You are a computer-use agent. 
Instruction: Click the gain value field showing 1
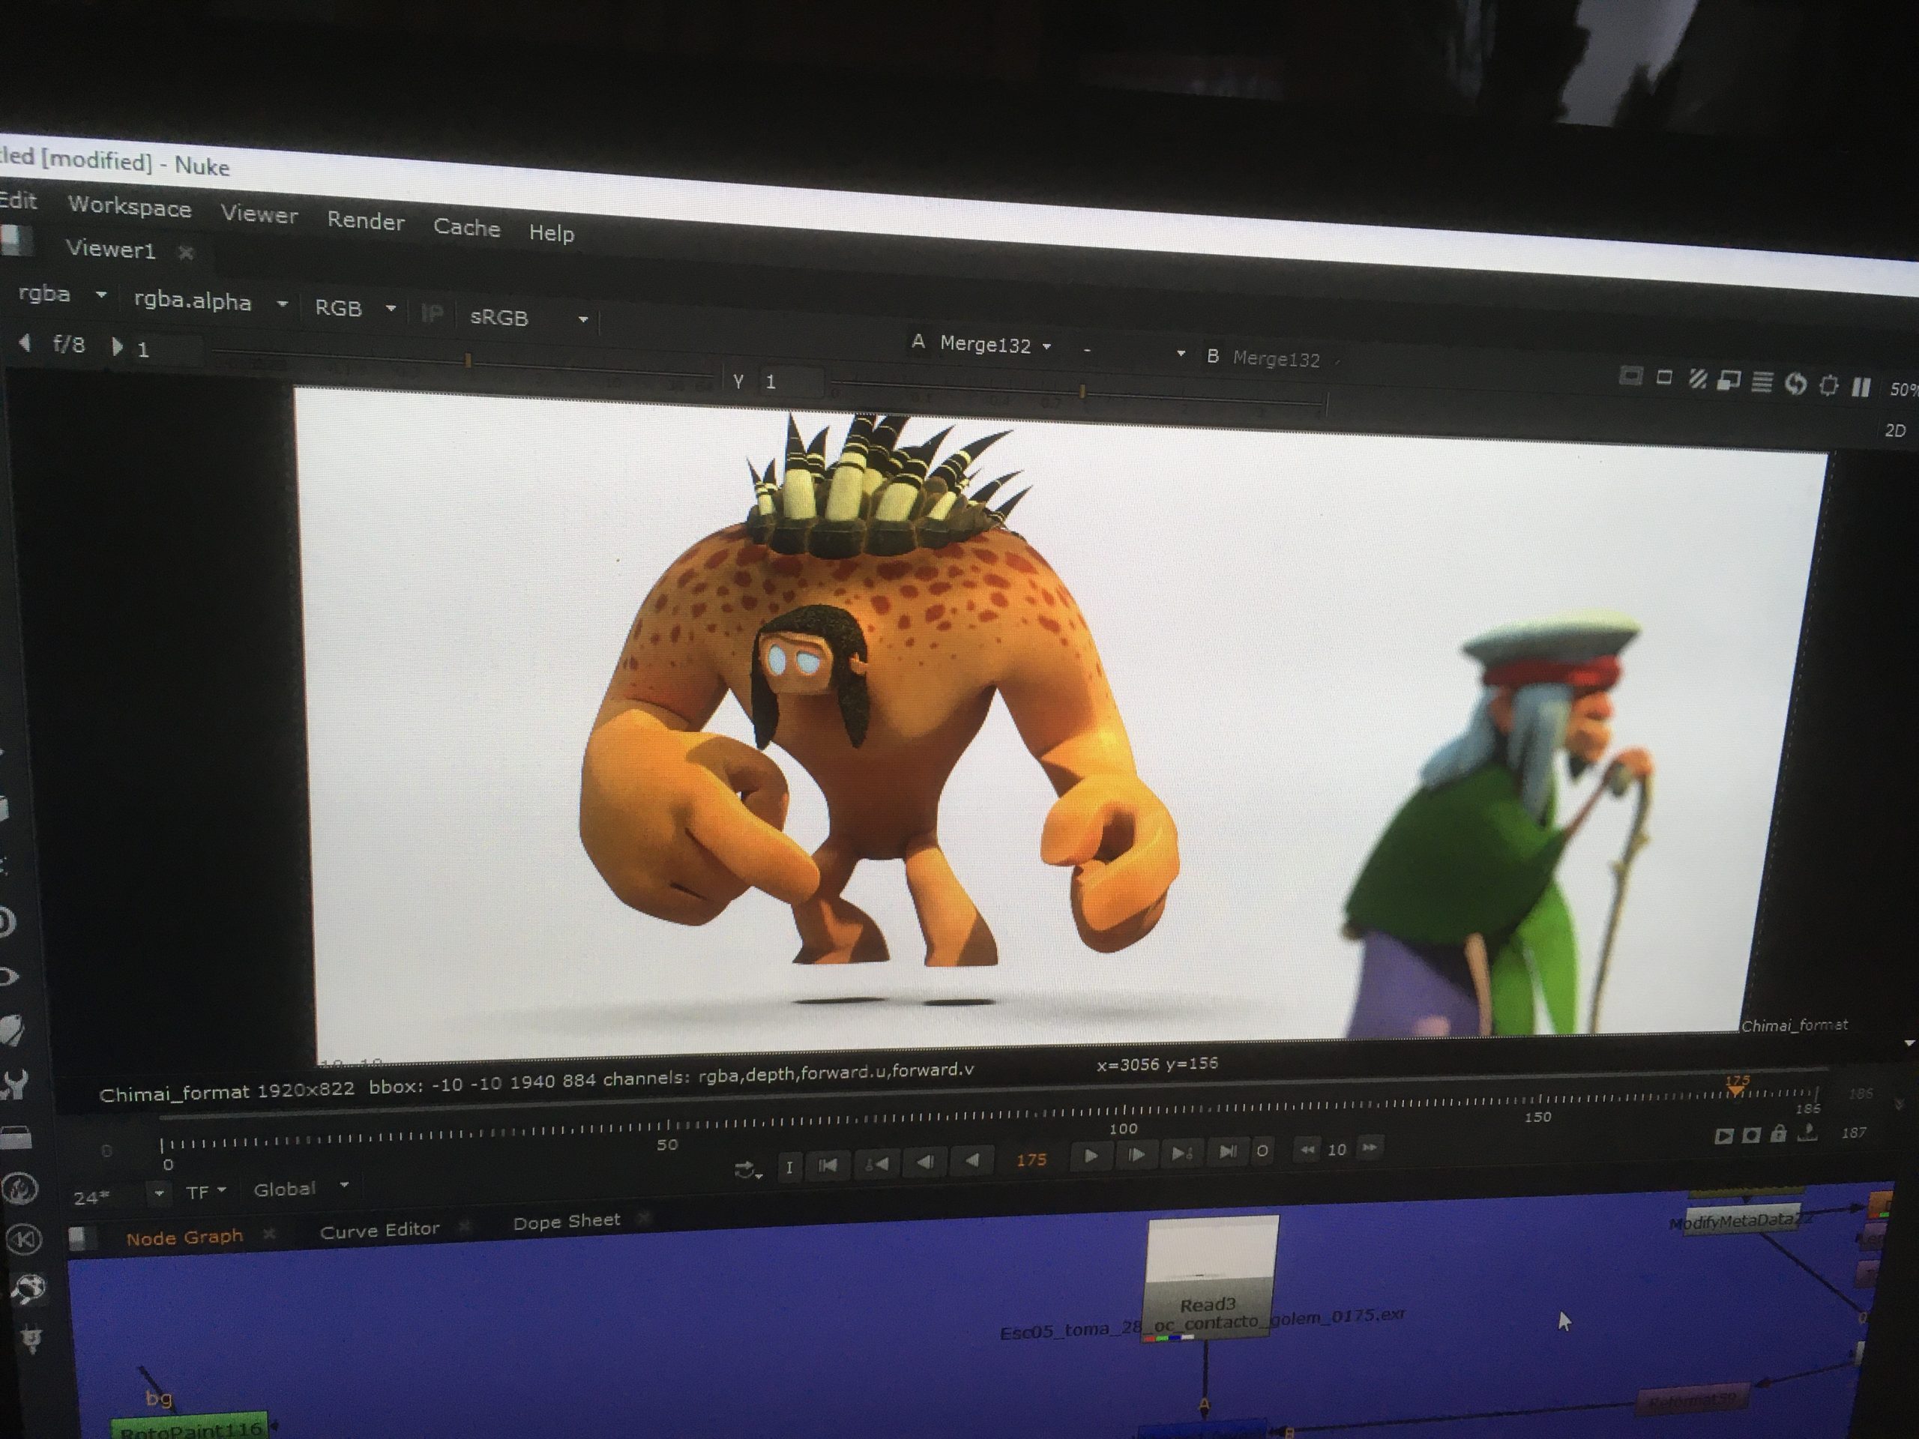[x=167, y=351]
